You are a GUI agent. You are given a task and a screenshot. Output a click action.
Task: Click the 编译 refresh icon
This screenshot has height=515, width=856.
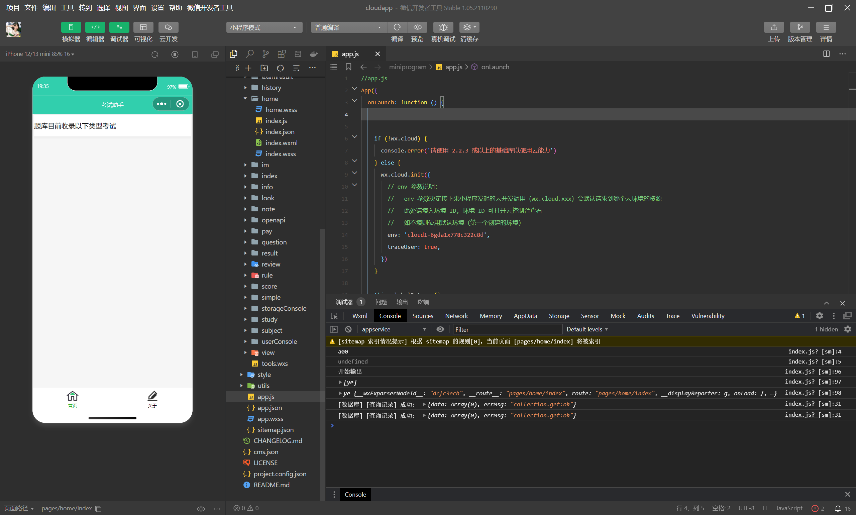[x=397, y=27]
